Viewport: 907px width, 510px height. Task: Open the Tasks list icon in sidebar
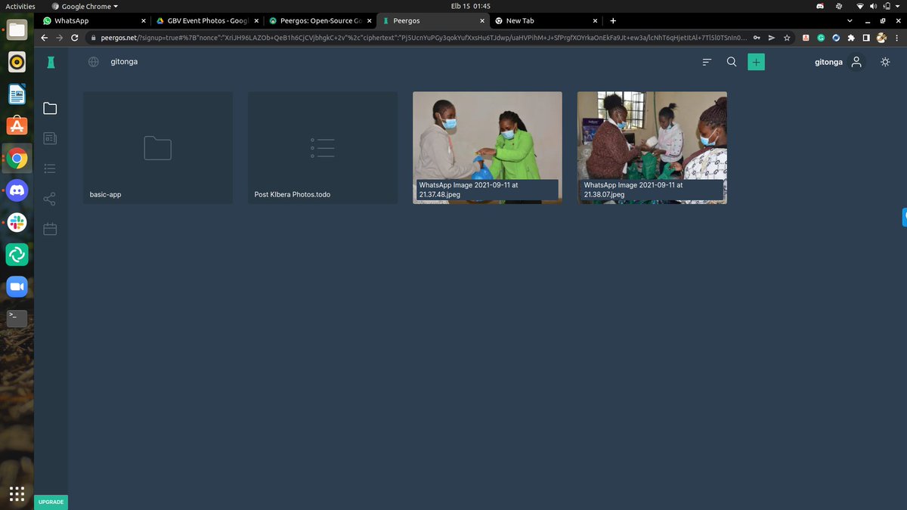(50, 168)
